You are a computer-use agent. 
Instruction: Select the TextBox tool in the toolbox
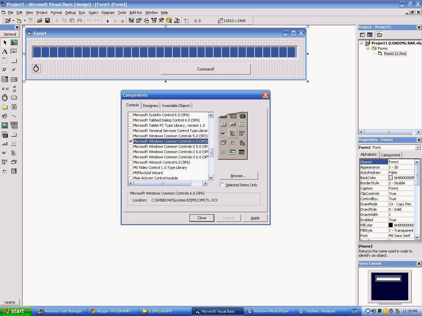14,52
